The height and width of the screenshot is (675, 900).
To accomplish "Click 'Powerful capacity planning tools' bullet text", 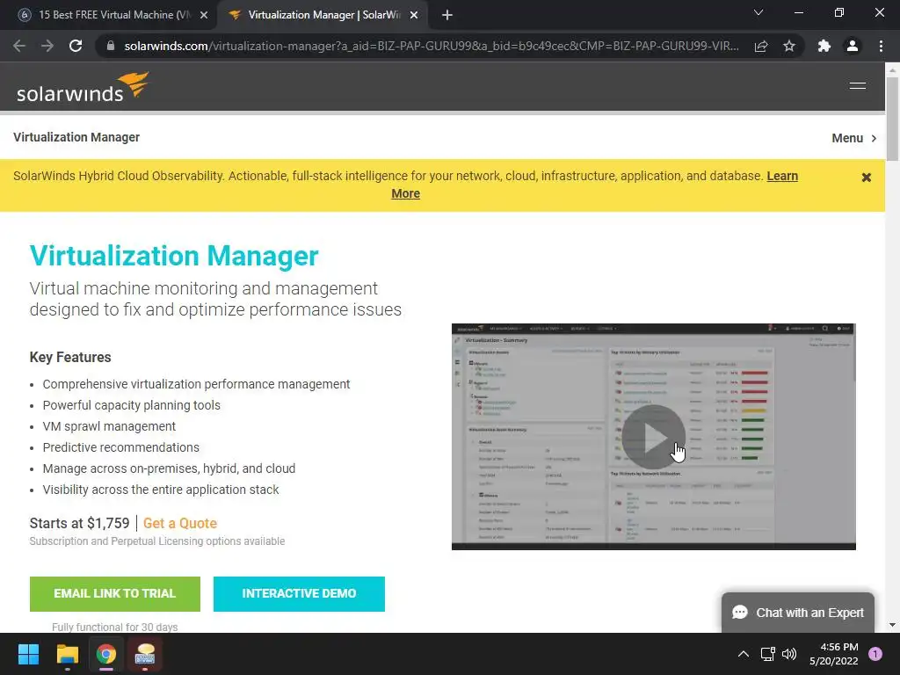I will (132, 405).
